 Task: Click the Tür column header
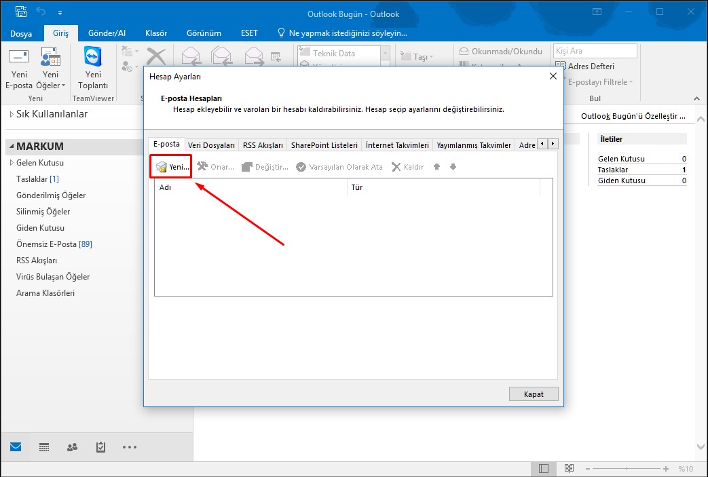pos(443,187)
